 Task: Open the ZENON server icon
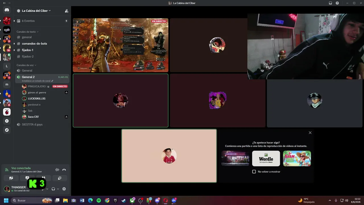click(7, 30)
